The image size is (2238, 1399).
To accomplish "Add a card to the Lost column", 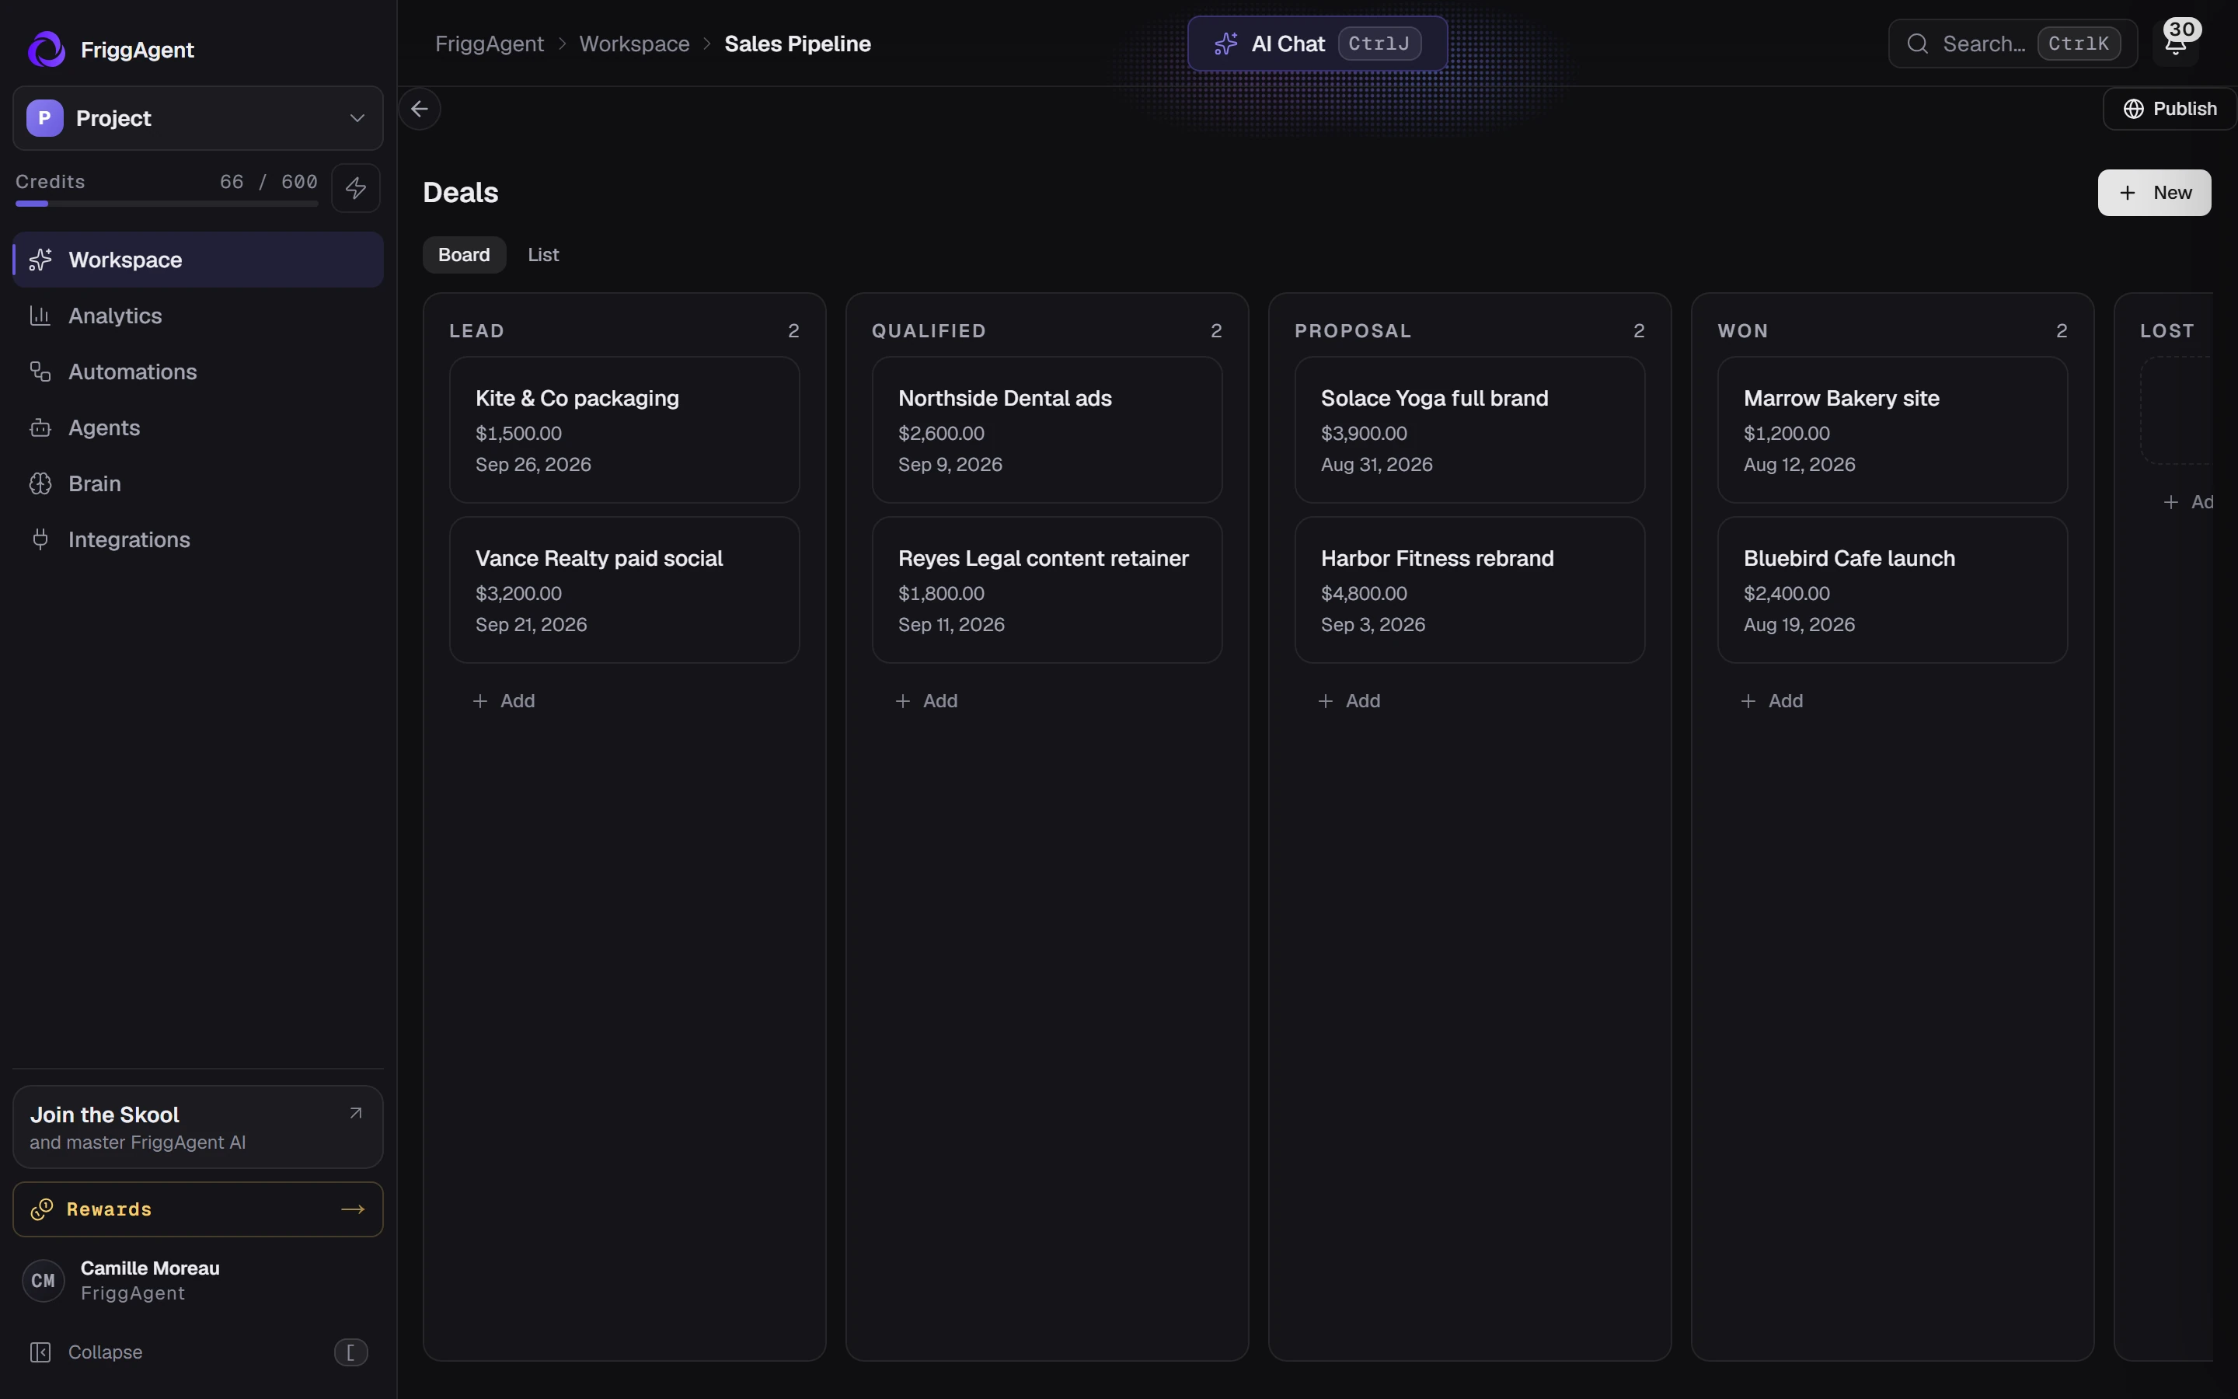I will (x=2188, y=502).
